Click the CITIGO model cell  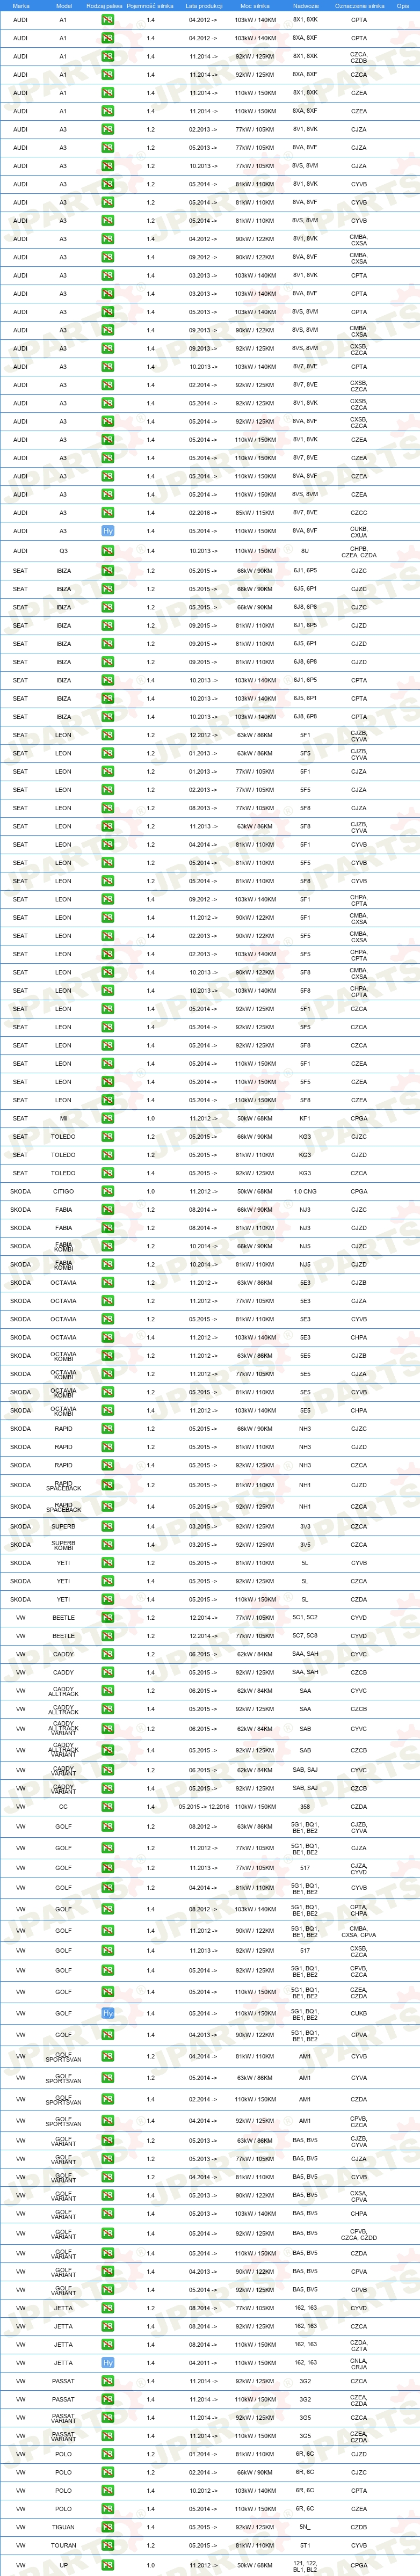pyautogui.click(x=63, y=1191)
